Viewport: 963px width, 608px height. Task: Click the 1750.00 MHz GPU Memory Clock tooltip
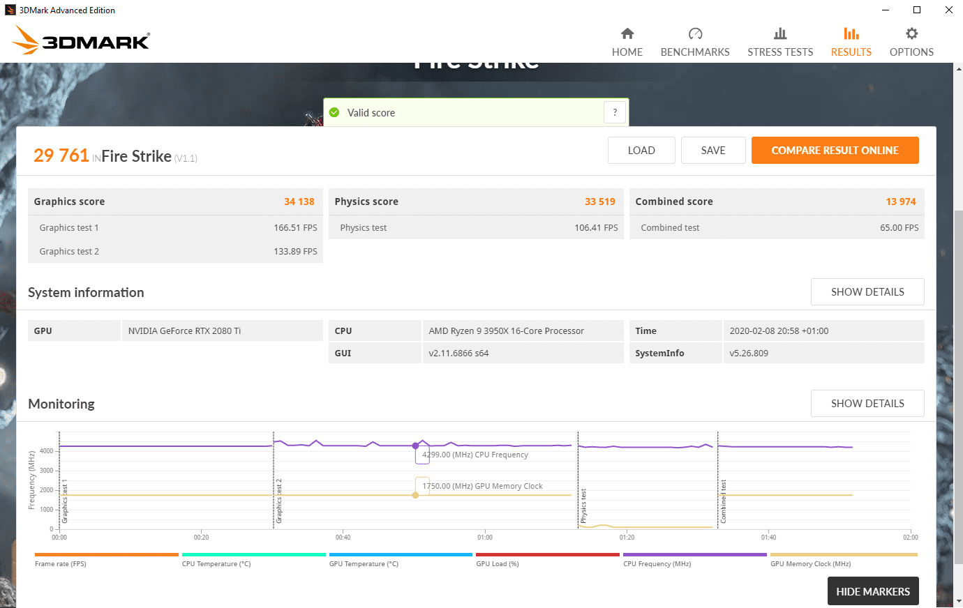482,486
